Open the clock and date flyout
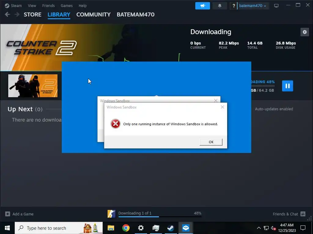313x234 pixels. (287, 228)
